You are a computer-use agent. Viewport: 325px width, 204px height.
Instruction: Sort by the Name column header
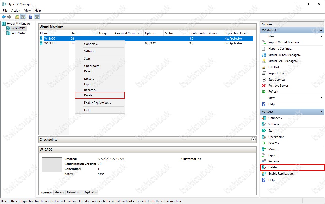54,33
